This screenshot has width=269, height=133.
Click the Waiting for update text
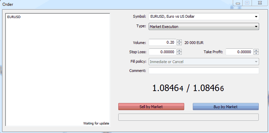[96, 123]
